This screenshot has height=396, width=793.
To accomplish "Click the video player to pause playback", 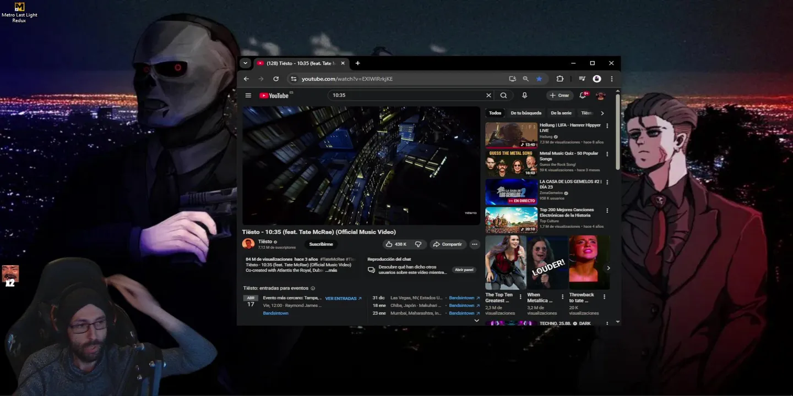I will [x=361, y=166].
